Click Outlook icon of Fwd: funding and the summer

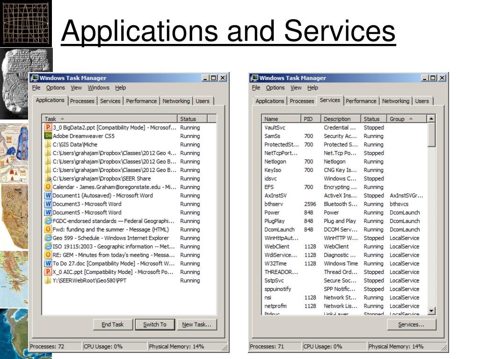pos(48,229)
